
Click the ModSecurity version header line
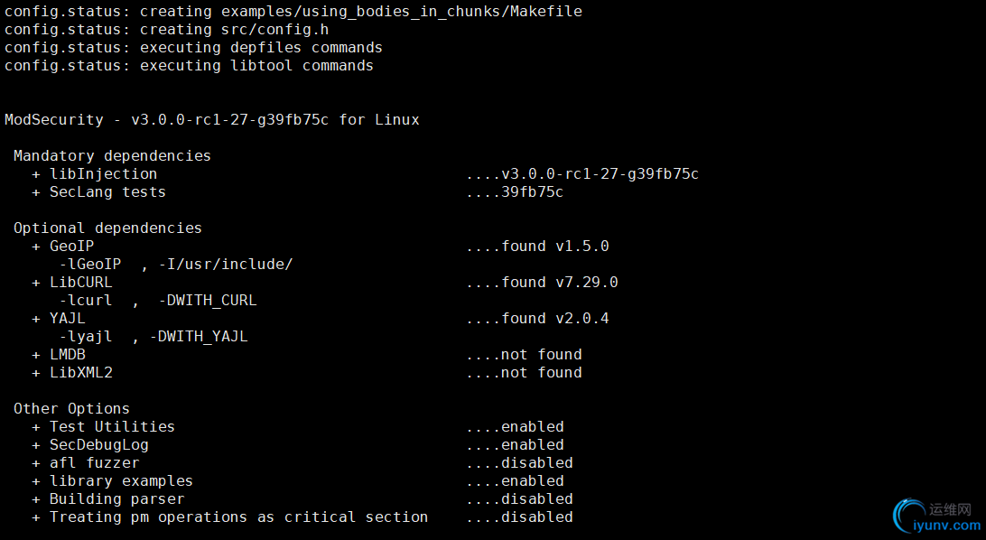coord(212,119)
